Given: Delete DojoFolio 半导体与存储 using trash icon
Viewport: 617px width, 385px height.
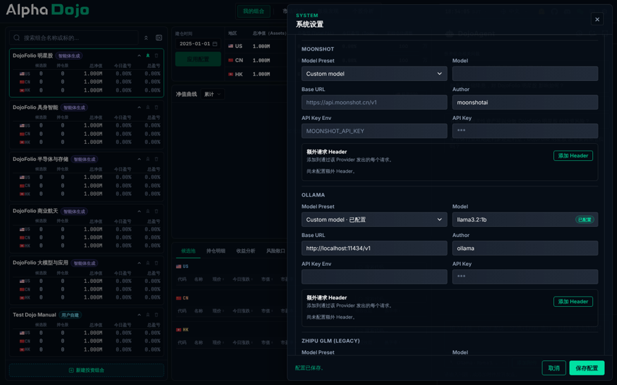Looking at the screenshot, I should pyautogui.click(x=156, y=159).
